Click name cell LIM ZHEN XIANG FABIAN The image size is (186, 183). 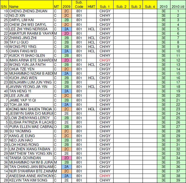31,149
